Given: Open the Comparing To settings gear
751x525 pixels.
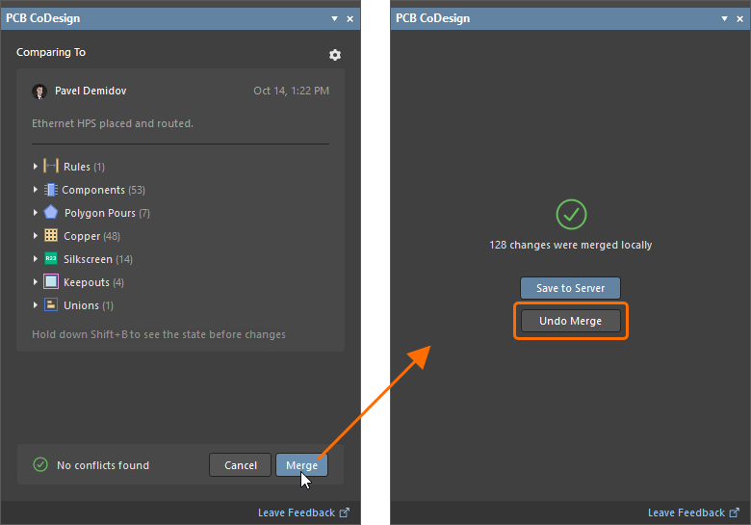Looking at the screenshot, I should coord(335,55).
